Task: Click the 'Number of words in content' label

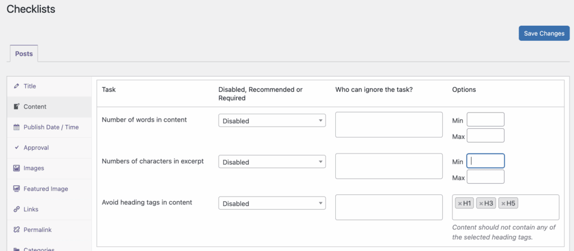Action: coord(144,120)
